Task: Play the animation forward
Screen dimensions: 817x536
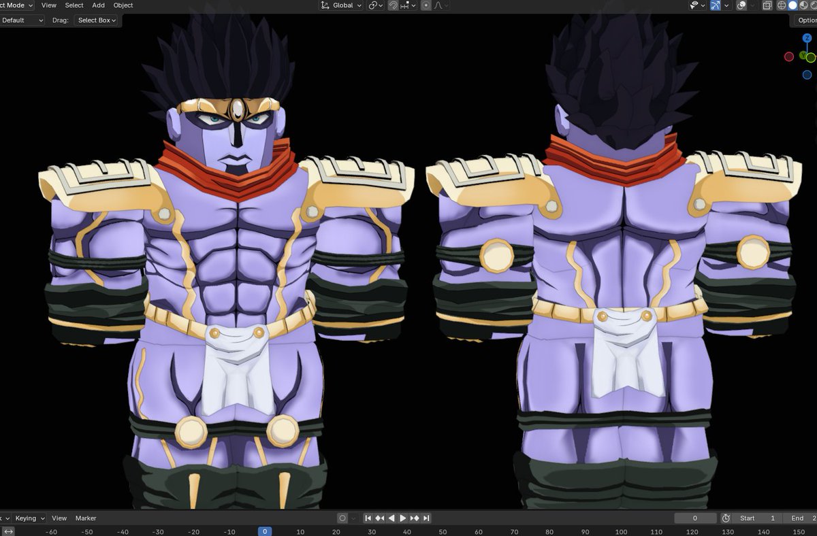Action: 403,518
